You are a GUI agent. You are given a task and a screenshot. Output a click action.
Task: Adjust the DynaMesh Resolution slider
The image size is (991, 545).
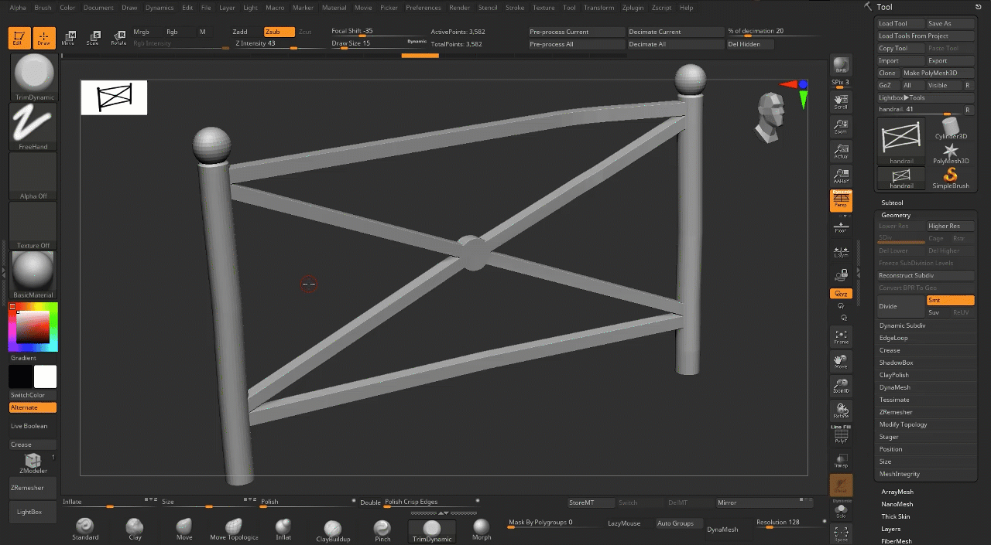pyautogui.click(x=790, y=523)
